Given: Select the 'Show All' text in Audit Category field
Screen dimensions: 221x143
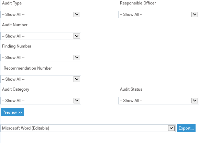Looking at the screenshot, I should point(13,101).
